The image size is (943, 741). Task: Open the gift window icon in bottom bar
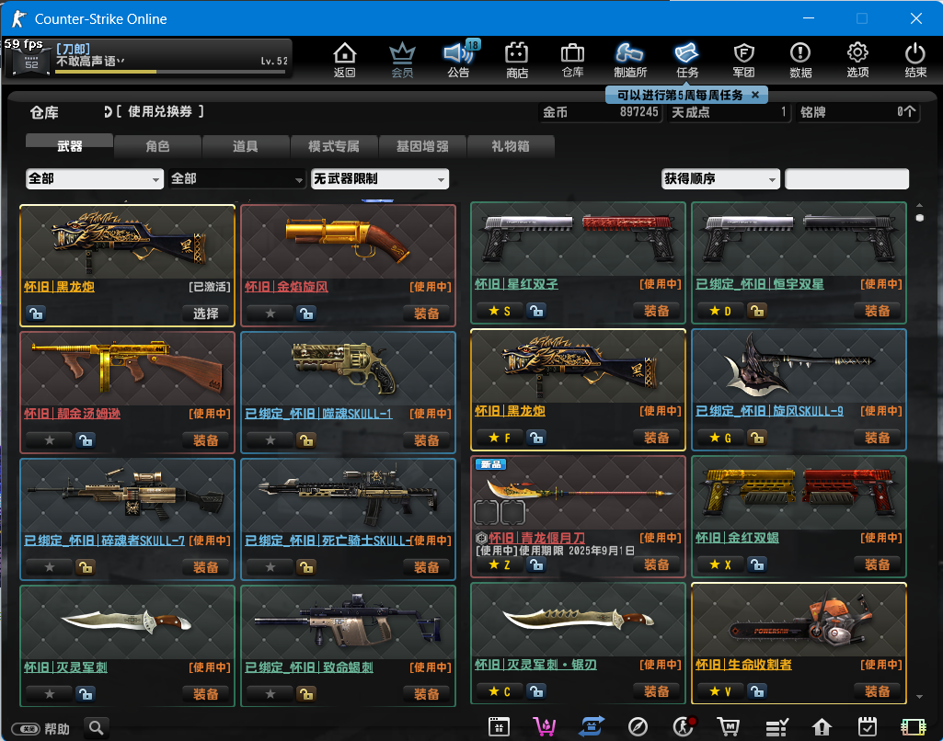[x=500, y=727]
